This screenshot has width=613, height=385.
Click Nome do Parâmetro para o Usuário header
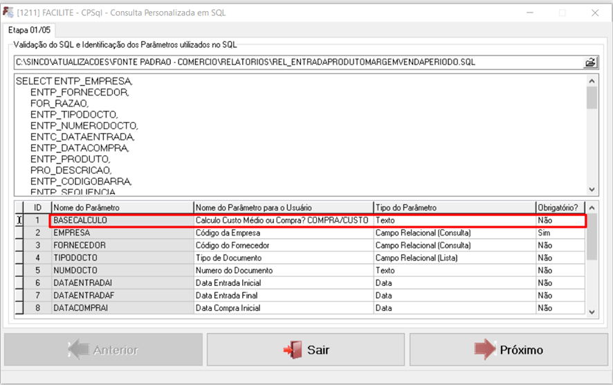[x=284, y=207]
